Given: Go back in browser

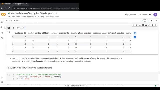Looking at the screenshot, I should click(x=2, y=8).
